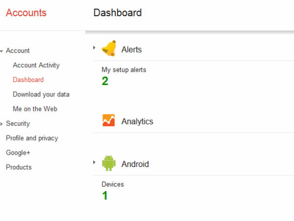Click the setup alerts count 2
The image size is (294, 221).
(105, 81)
